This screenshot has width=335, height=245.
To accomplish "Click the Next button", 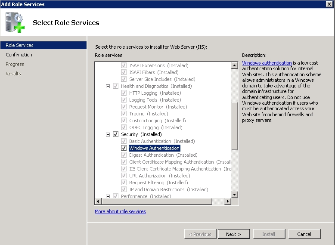I will 233,234.
